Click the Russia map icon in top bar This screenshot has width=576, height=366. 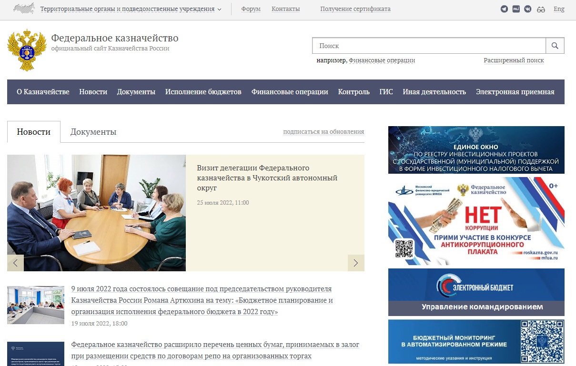[24, 9]
